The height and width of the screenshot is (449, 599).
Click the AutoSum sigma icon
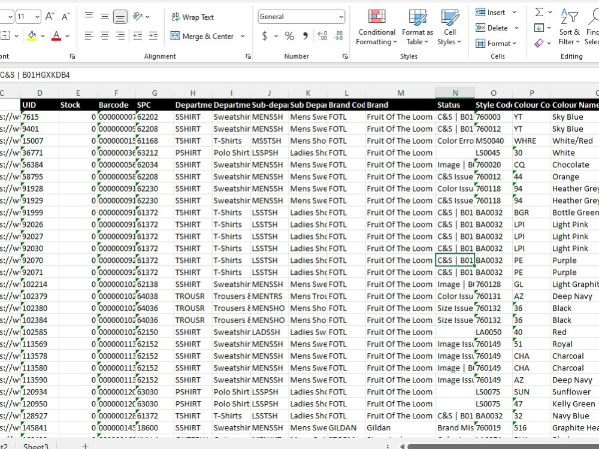[539, 12]
